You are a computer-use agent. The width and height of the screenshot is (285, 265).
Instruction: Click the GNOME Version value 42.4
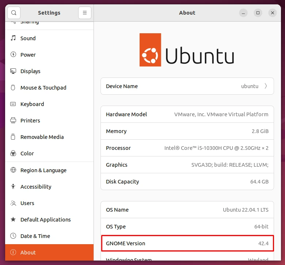(x=263, y=243)
